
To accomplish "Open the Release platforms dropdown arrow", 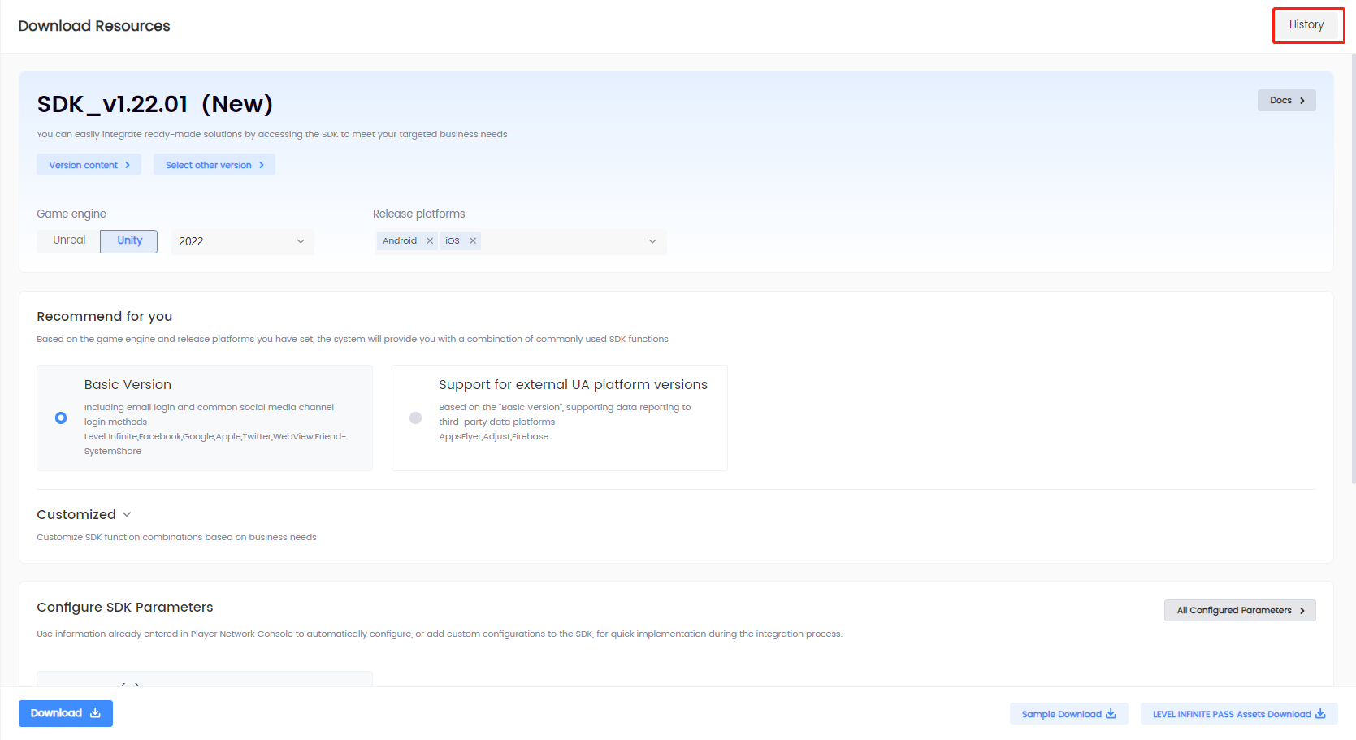I will (x=652, y=241).
